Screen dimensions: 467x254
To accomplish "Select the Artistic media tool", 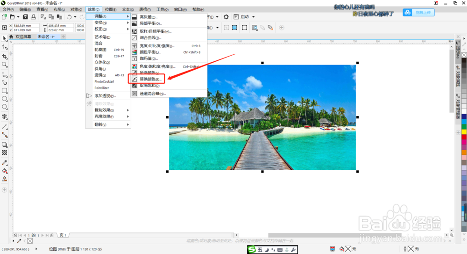I will click(x=5, y=82).
